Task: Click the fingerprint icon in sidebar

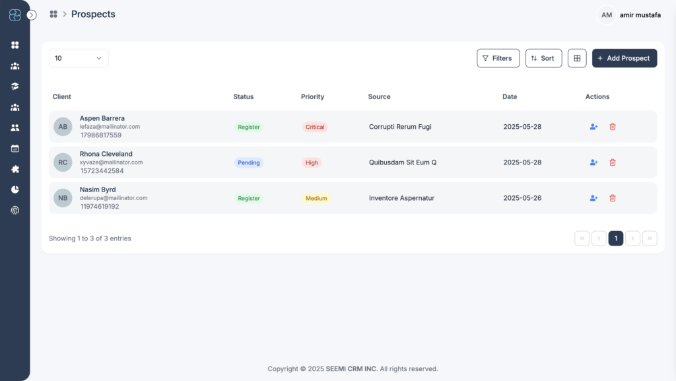Action: click(x=15, y=211)
